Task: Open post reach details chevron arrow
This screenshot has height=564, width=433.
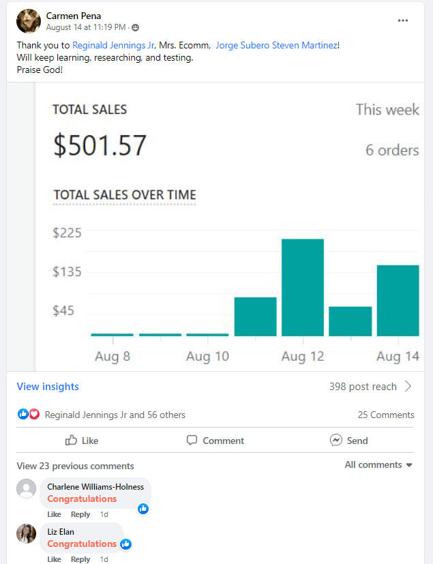Action: click(x=408, y=387)
